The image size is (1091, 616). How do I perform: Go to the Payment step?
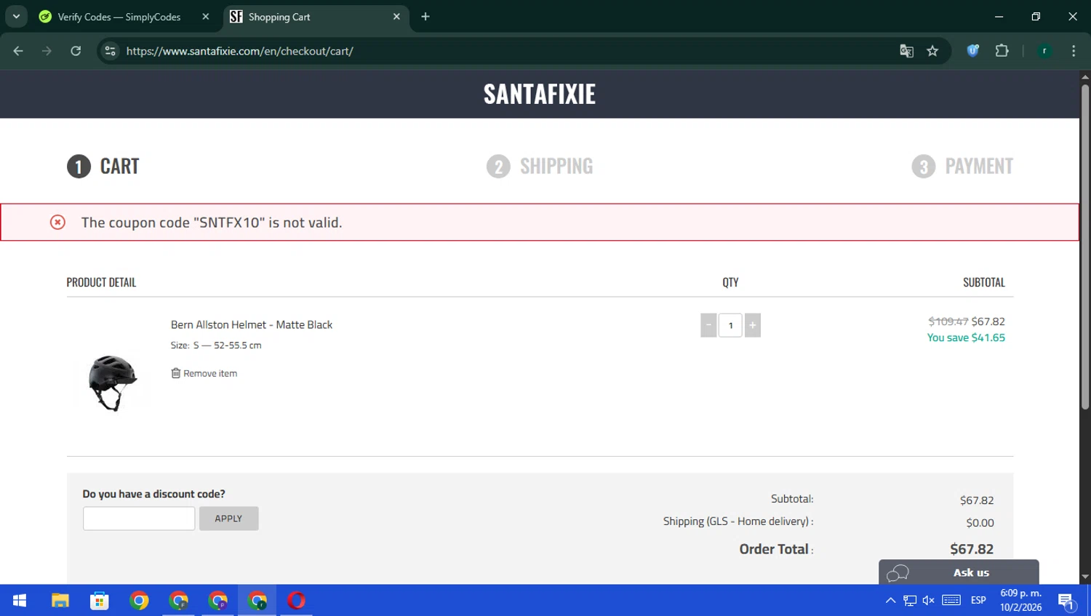(962, 166)
